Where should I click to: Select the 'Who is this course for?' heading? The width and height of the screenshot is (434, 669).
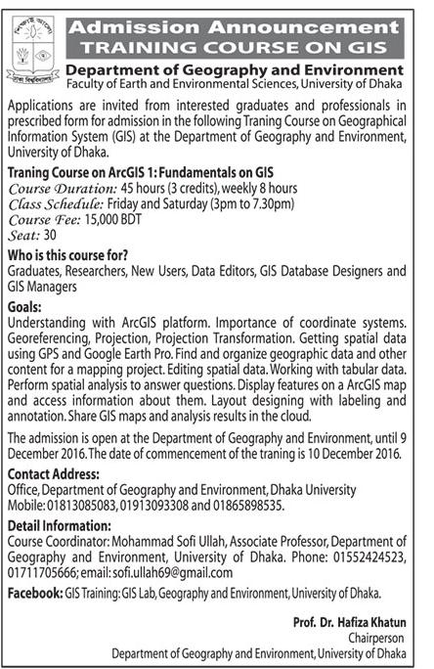[67, 255]
